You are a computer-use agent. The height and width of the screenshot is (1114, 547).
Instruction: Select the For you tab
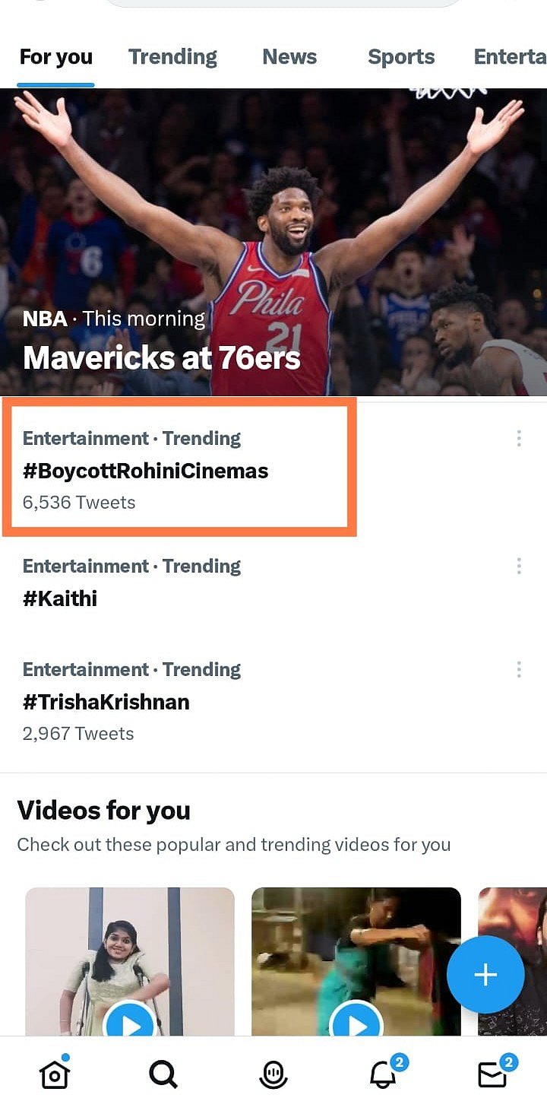(55, 57)
